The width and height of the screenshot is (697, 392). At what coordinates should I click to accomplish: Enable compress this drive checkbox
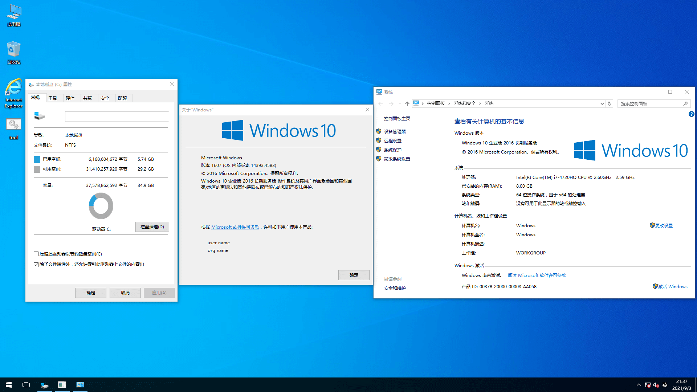pyautogui.click(x=36, y=254)
